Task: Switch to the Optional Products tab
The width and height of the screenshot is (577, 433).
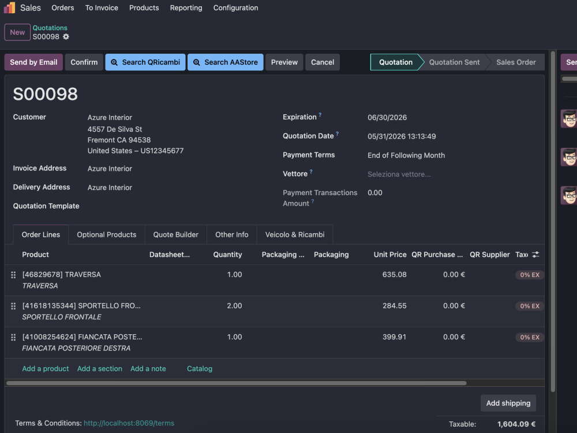Action: coord(106,234)
